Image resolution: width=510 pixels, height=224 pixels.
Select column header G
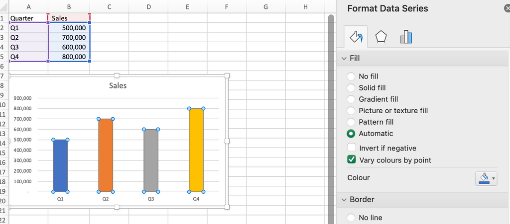(266, 7)
